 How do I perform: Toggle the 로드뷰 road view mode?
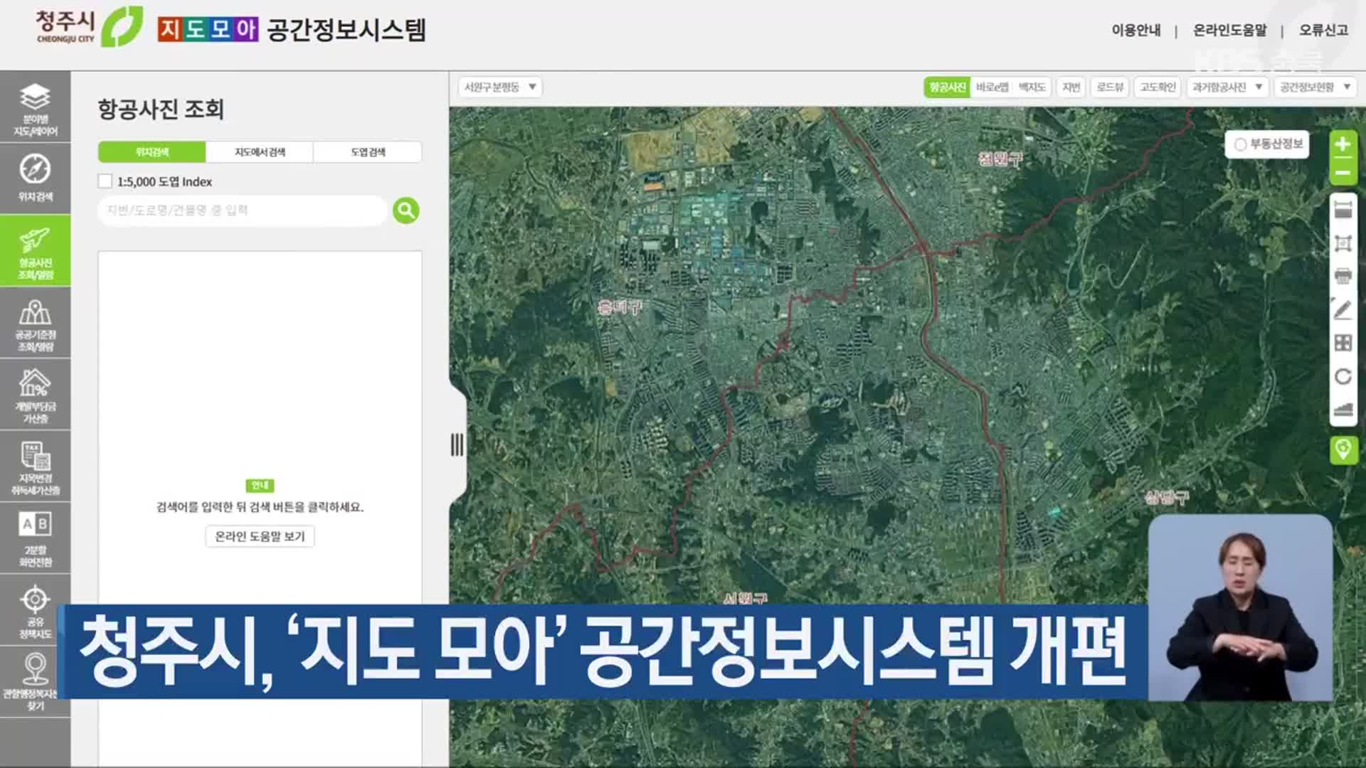point(1109,87)
